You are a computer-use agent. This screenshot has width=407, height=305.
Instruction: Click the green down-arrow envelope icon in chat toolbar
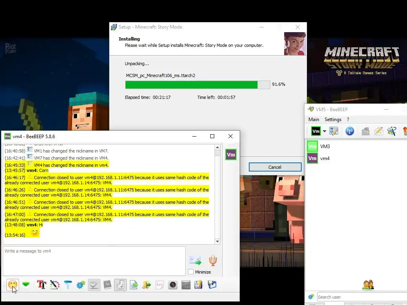[x=26, y=285]
